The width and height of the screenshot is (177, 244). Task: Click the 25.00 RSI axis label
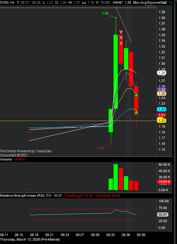(x=163, y=221)
